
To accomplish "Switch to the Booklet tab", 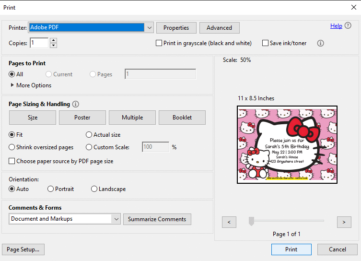I will (x=182, y=118).
